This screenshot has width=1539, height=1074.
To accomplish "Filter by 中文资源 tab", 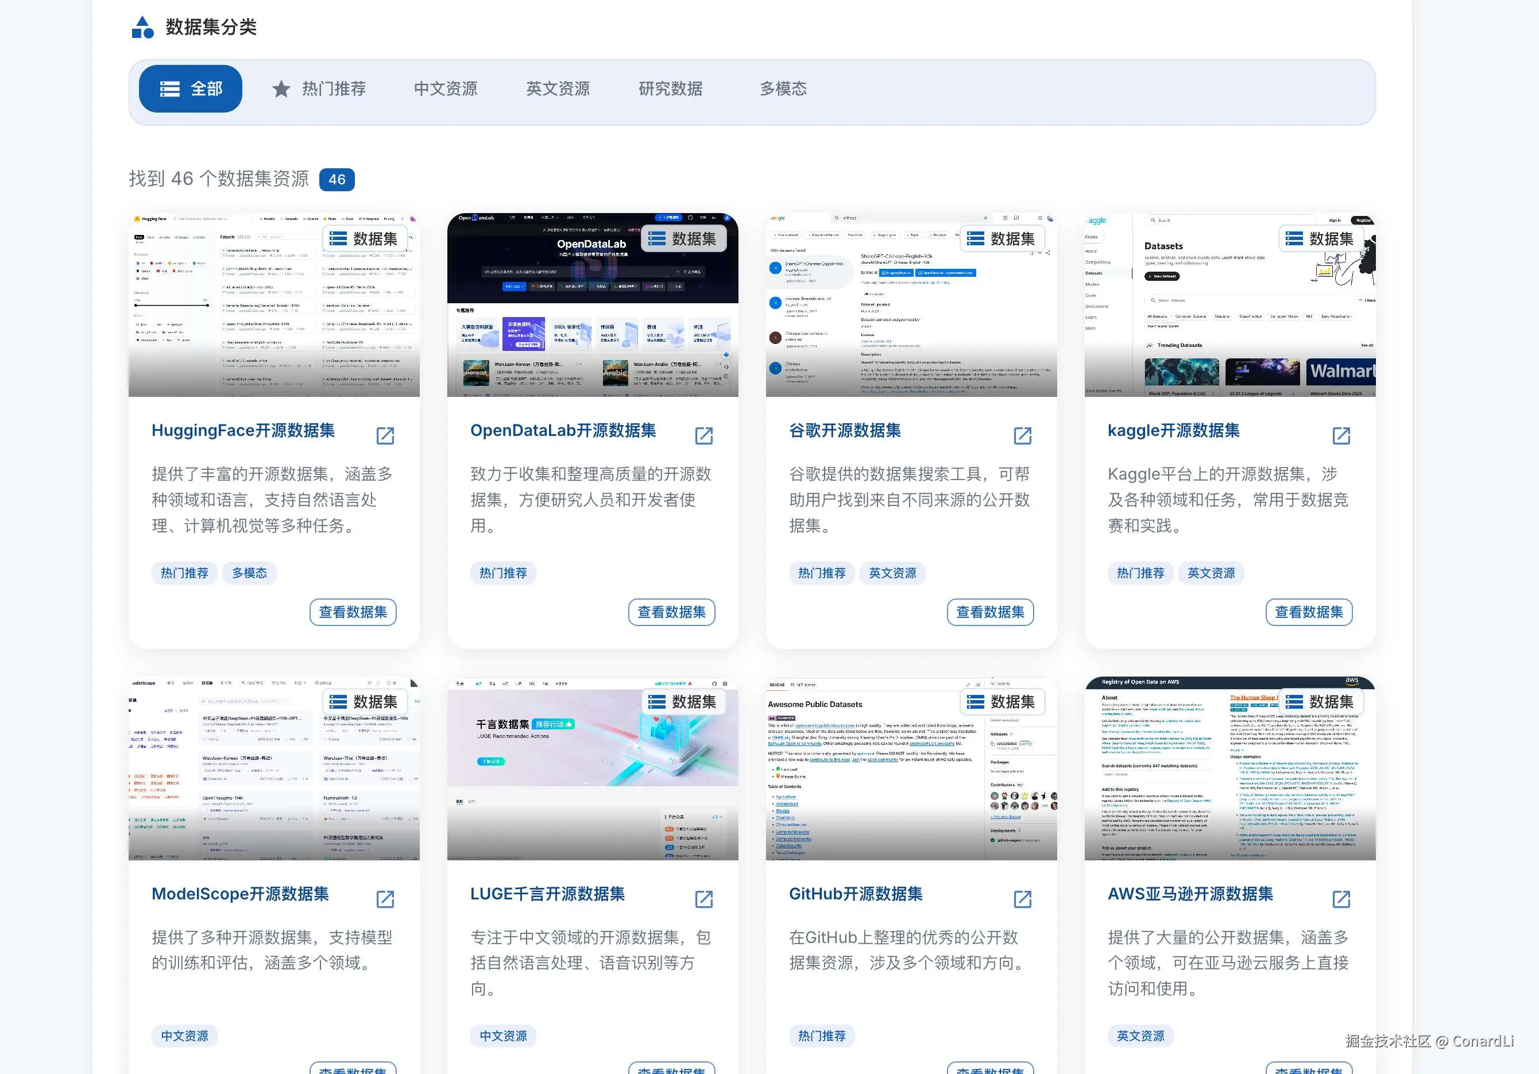I will tap(445, 88).
